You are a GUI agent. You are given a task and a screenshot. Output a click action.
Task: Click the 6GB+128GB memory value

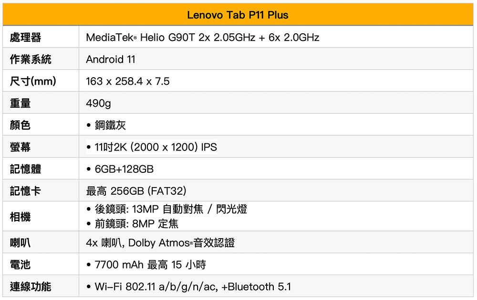pyautogui.click(x=124, y=169)
